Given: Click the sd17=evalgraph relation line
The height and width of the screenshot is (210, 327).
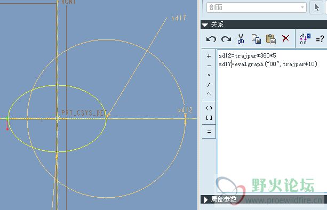Looking at the screenshot, I should click(268, 64).
